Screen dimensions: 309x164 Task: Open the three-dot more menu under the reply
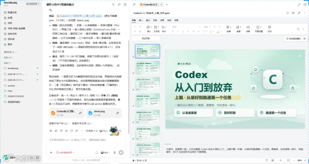[x=82, y=131]
